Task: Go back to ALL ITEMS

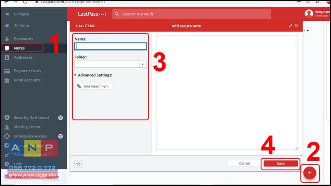Action: [x=85, y=26]
